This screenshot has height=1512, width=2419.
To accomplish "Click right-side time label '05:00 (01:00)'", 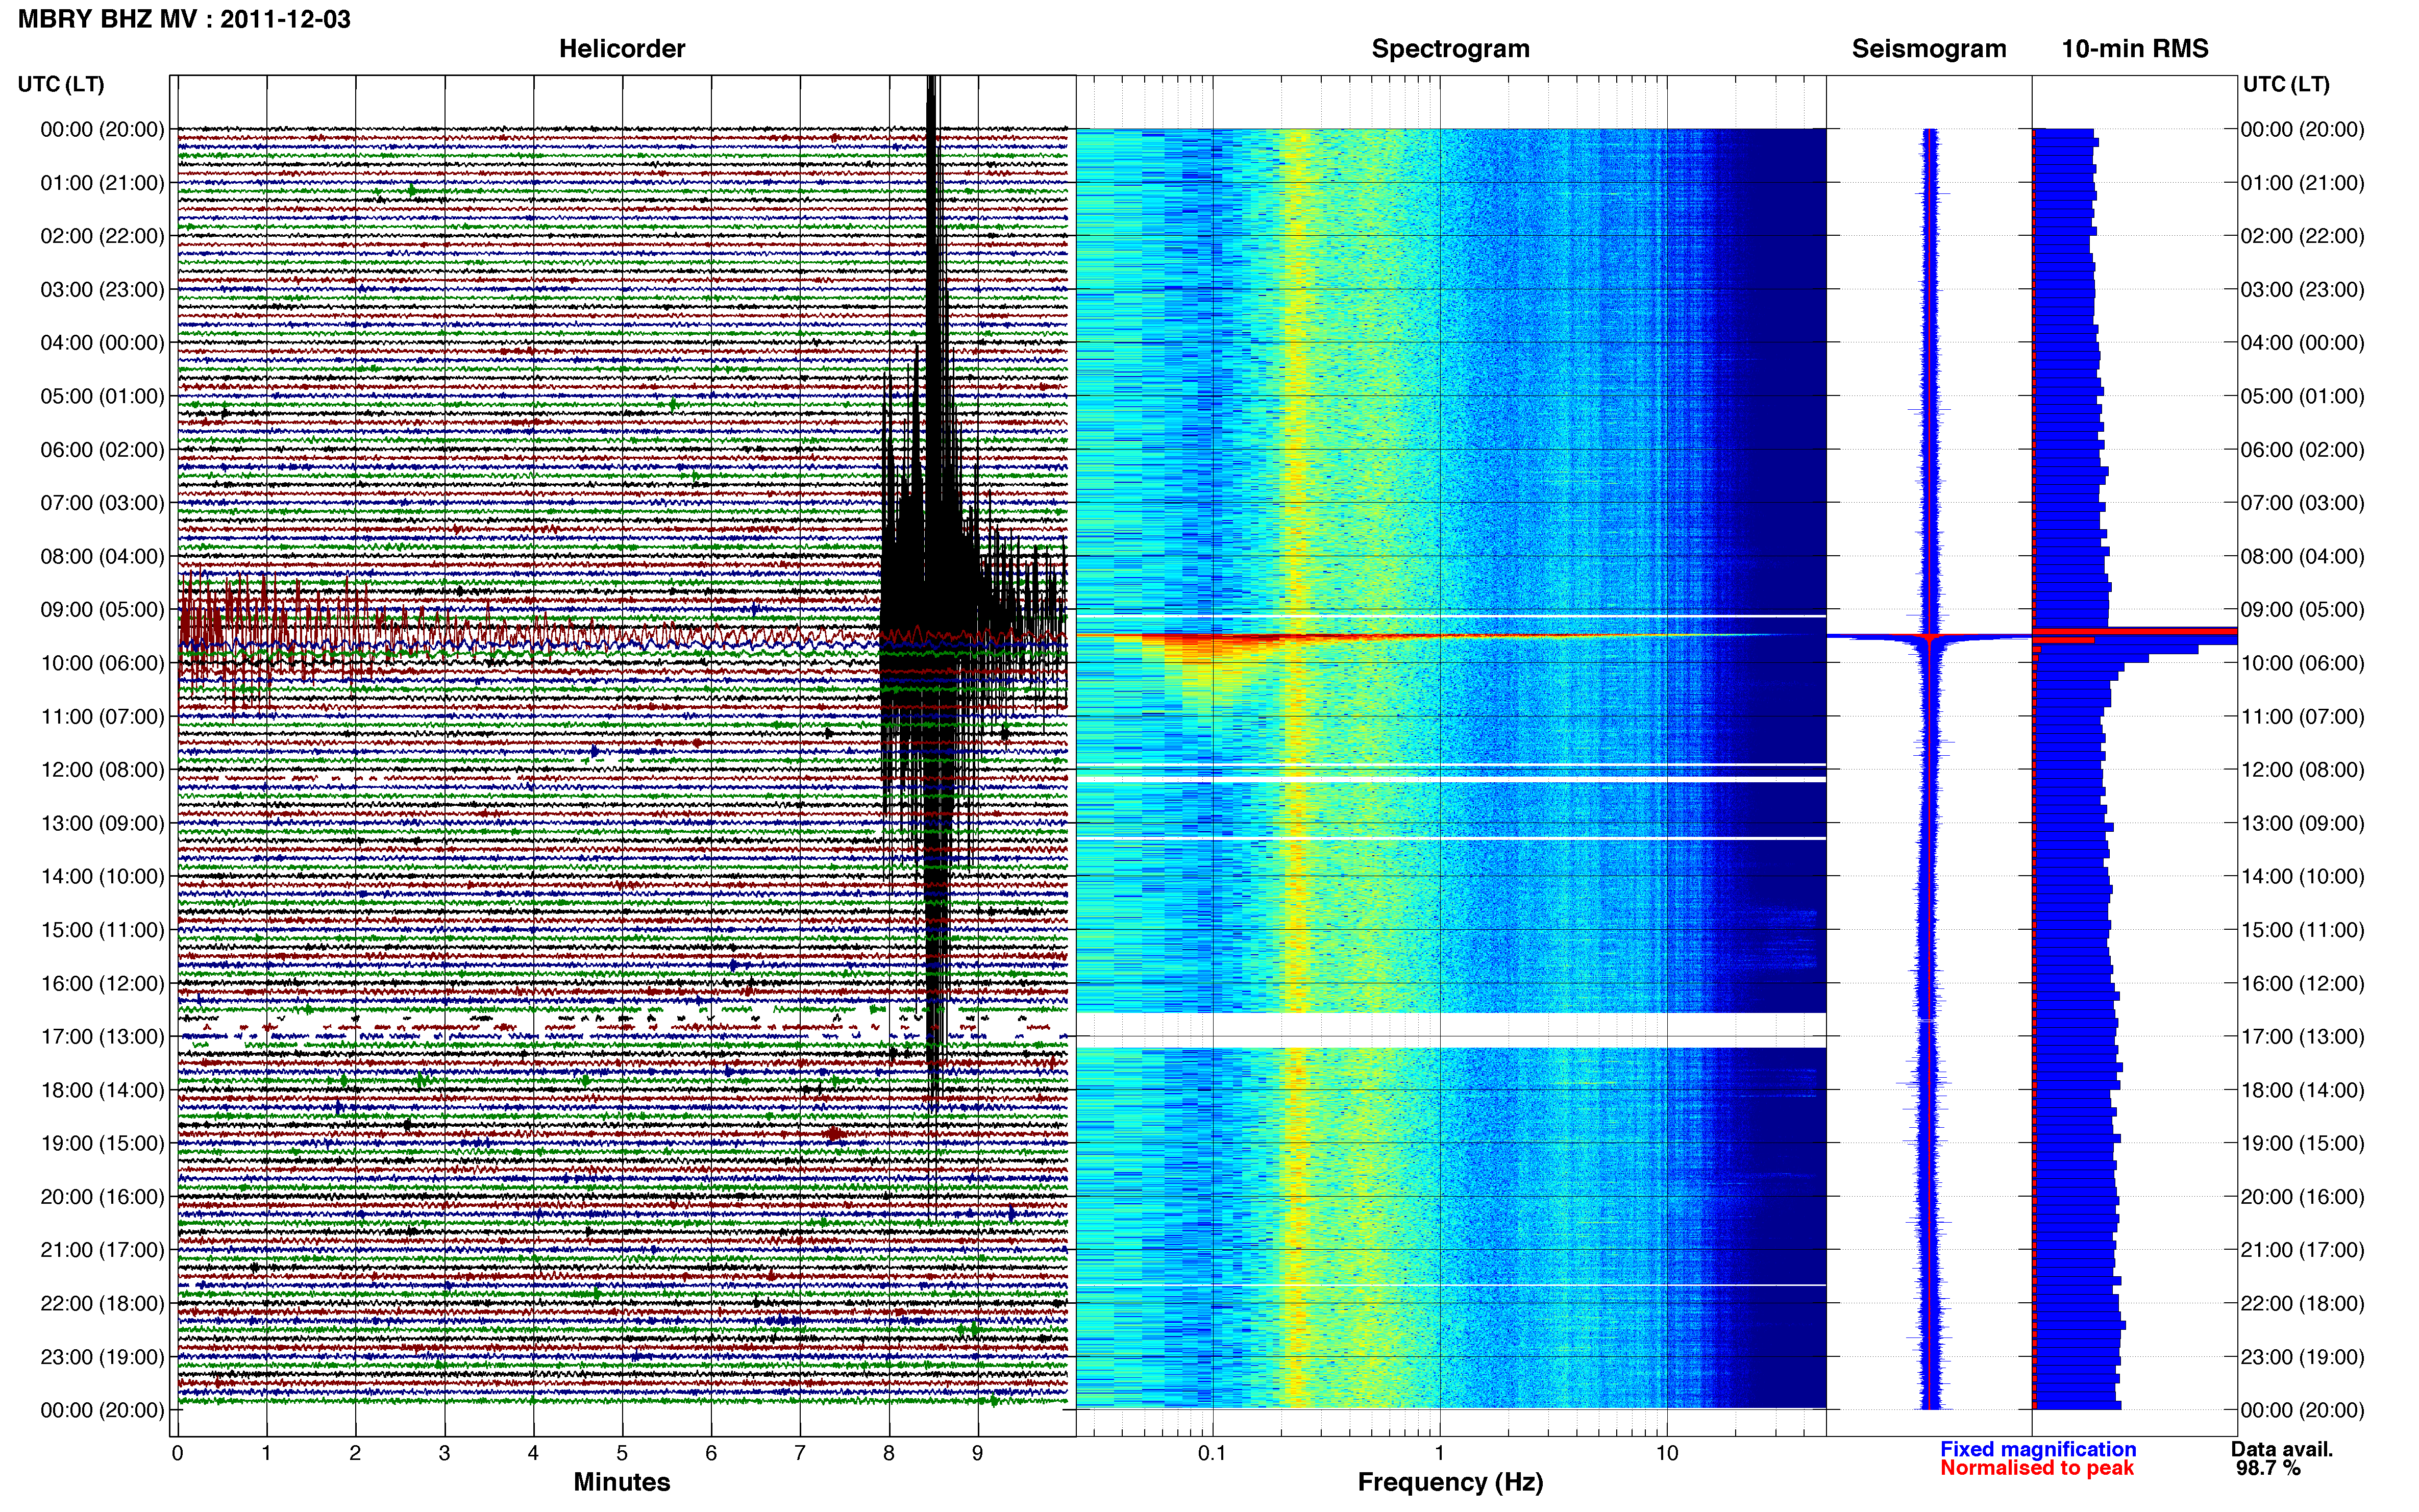I will (2302, 396).
